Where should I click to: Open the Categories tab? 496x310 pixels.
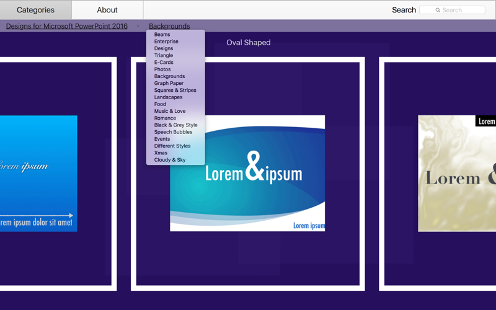point(36,10)
